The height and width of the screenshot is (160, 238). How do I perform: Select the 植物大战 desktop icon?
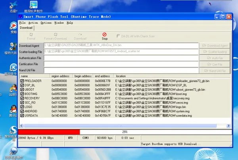pyautogui.click(x=13, y=46)
